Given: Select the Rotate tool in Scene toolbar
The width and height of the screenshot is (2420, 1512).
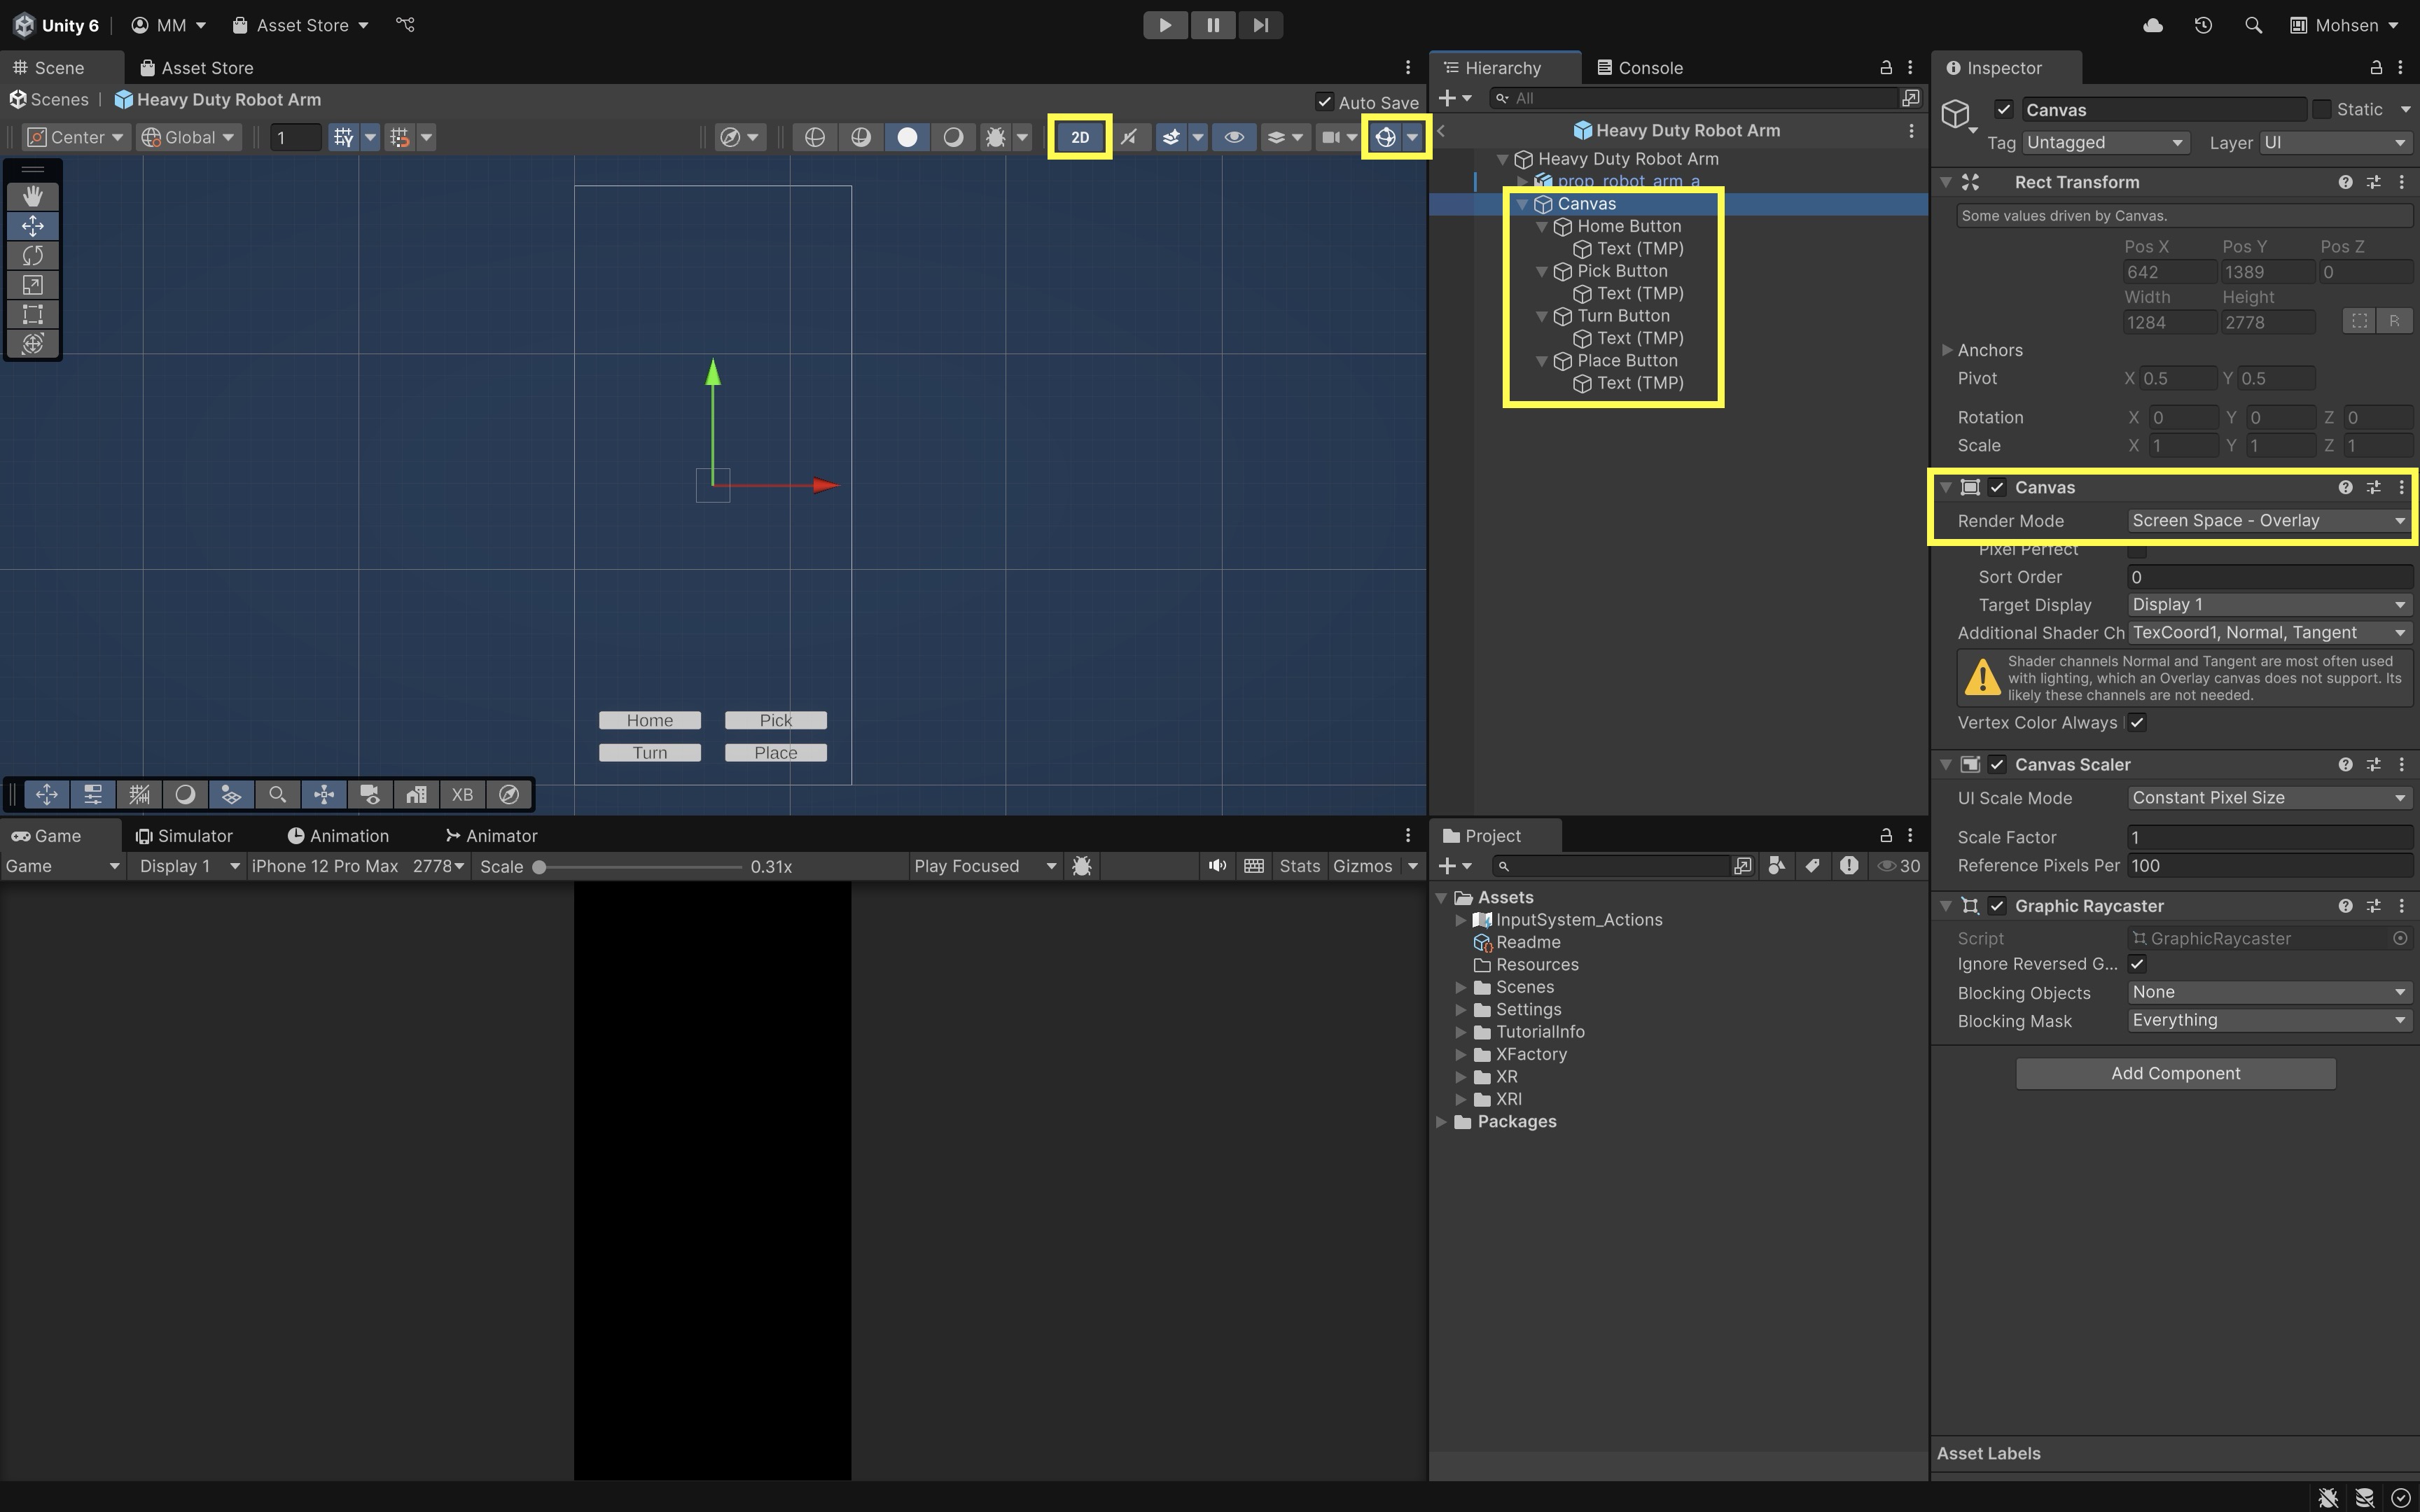Looking at the screenshot, I should [32, 255].
